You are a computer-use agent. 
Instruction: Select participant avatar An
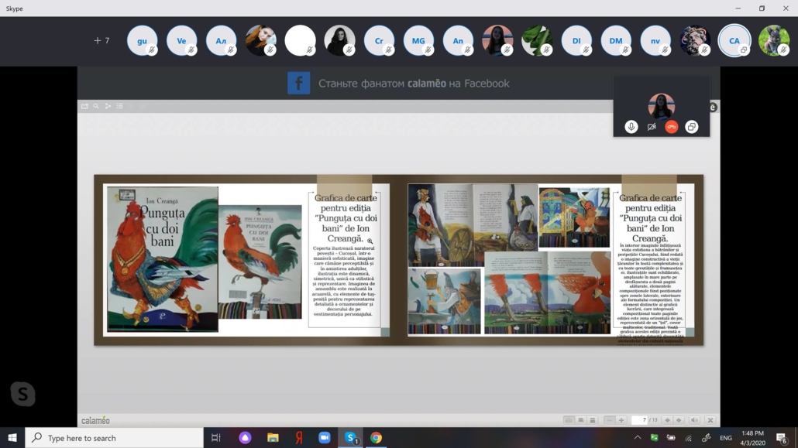pos(458,41)
